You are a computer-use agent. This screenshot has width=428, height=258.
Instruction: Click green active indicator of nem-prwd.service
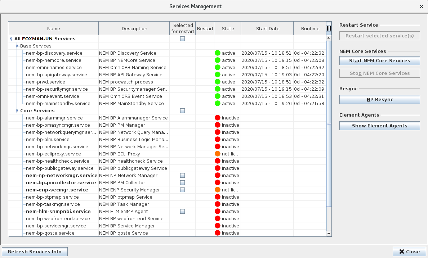(217, 82)
